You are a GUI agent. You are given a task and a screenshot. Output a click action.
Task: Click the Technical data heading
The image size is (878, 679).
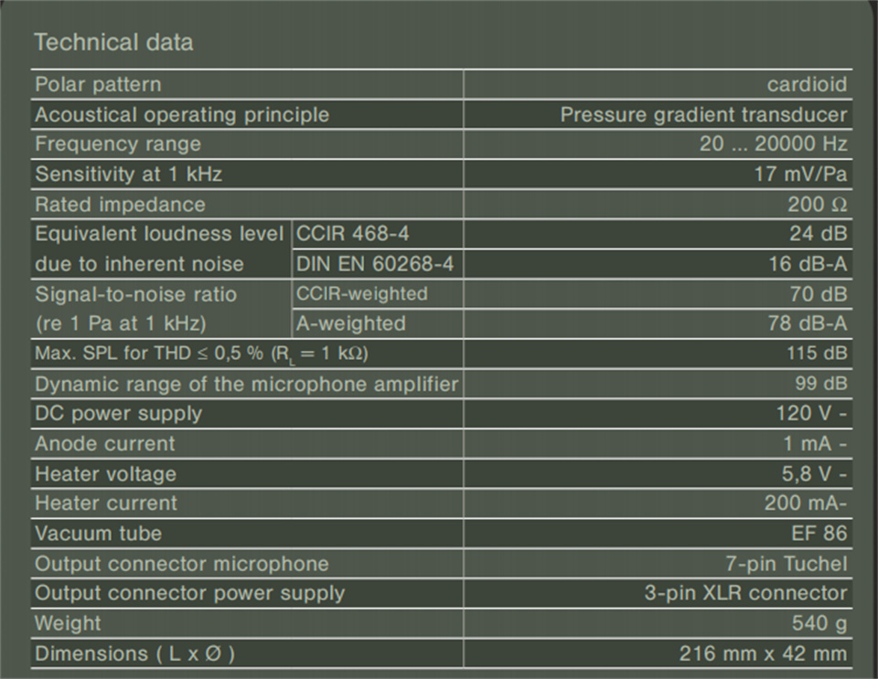[x=113, y=43]
